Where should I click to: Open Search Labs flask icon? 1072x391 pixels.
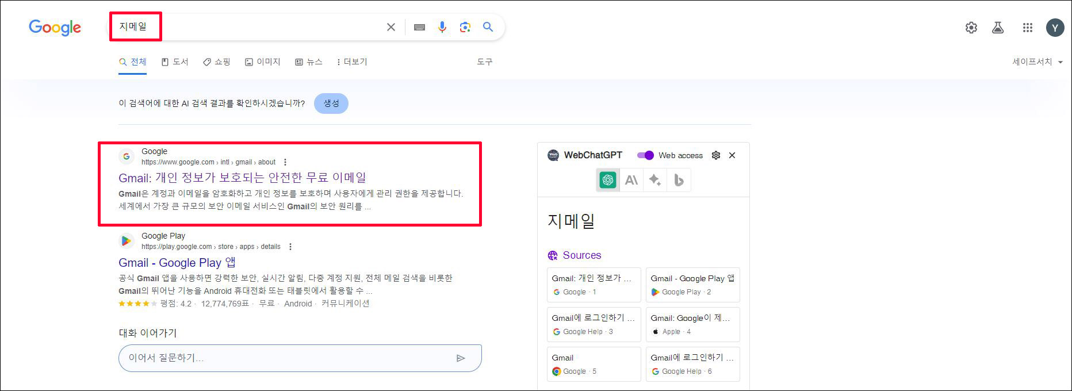coord(998,28)
